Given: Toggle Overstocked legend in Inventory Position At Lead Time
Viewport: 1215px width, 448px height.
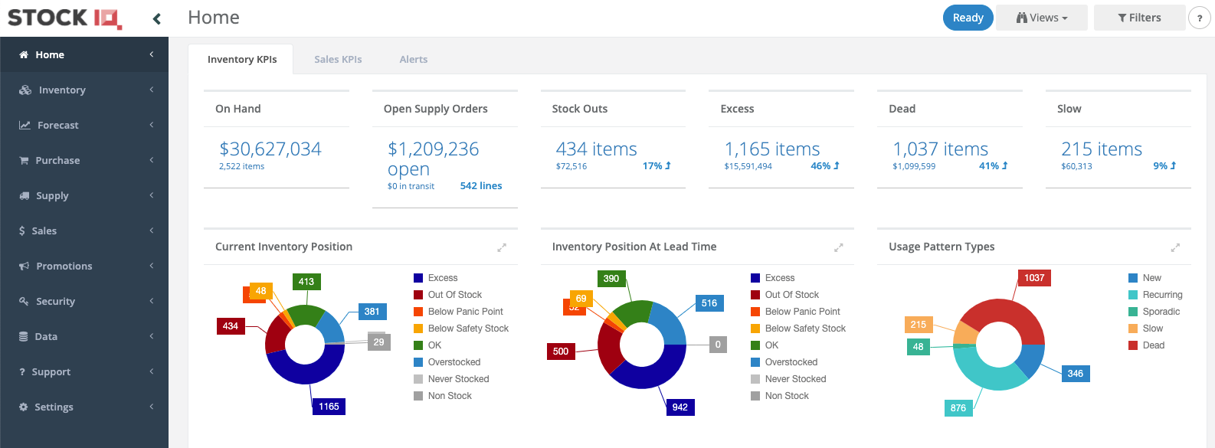Looking at the screenshot, I should [784, 362].
